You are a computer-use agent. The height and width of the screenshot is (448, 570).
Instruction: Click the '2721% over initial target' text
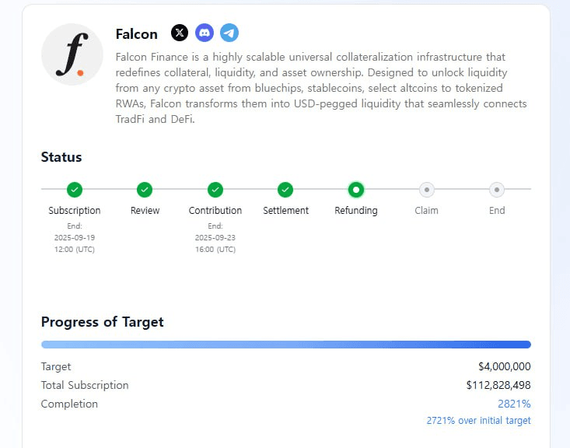(x=478, y=420)
